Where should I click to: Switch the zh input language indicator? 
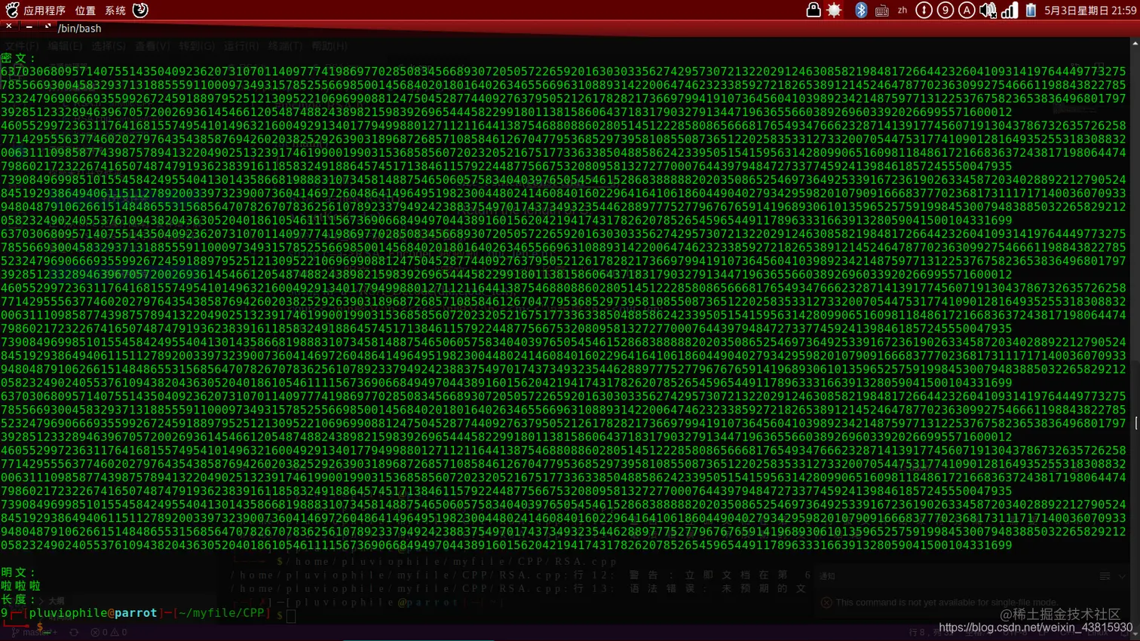click(902, 11)
